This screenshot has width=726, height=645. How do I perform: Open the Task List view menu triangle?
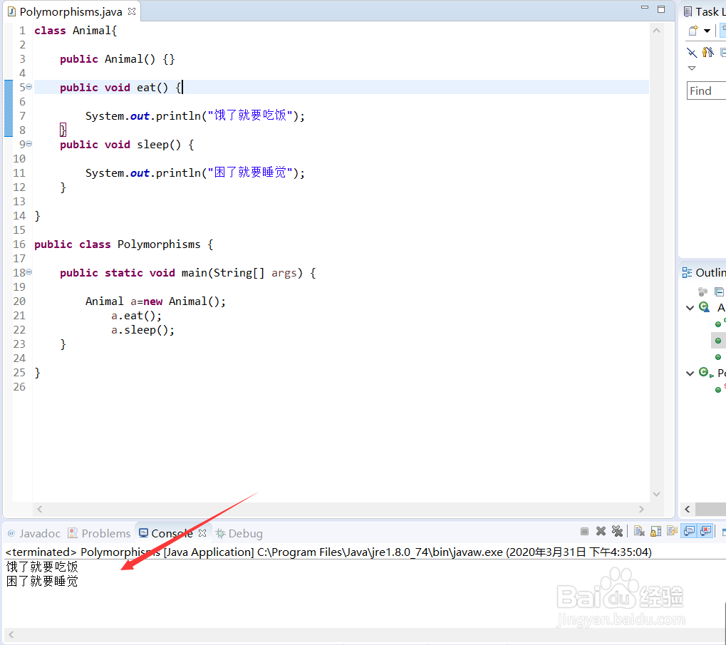pyautogui.click(x=692, y=68)
